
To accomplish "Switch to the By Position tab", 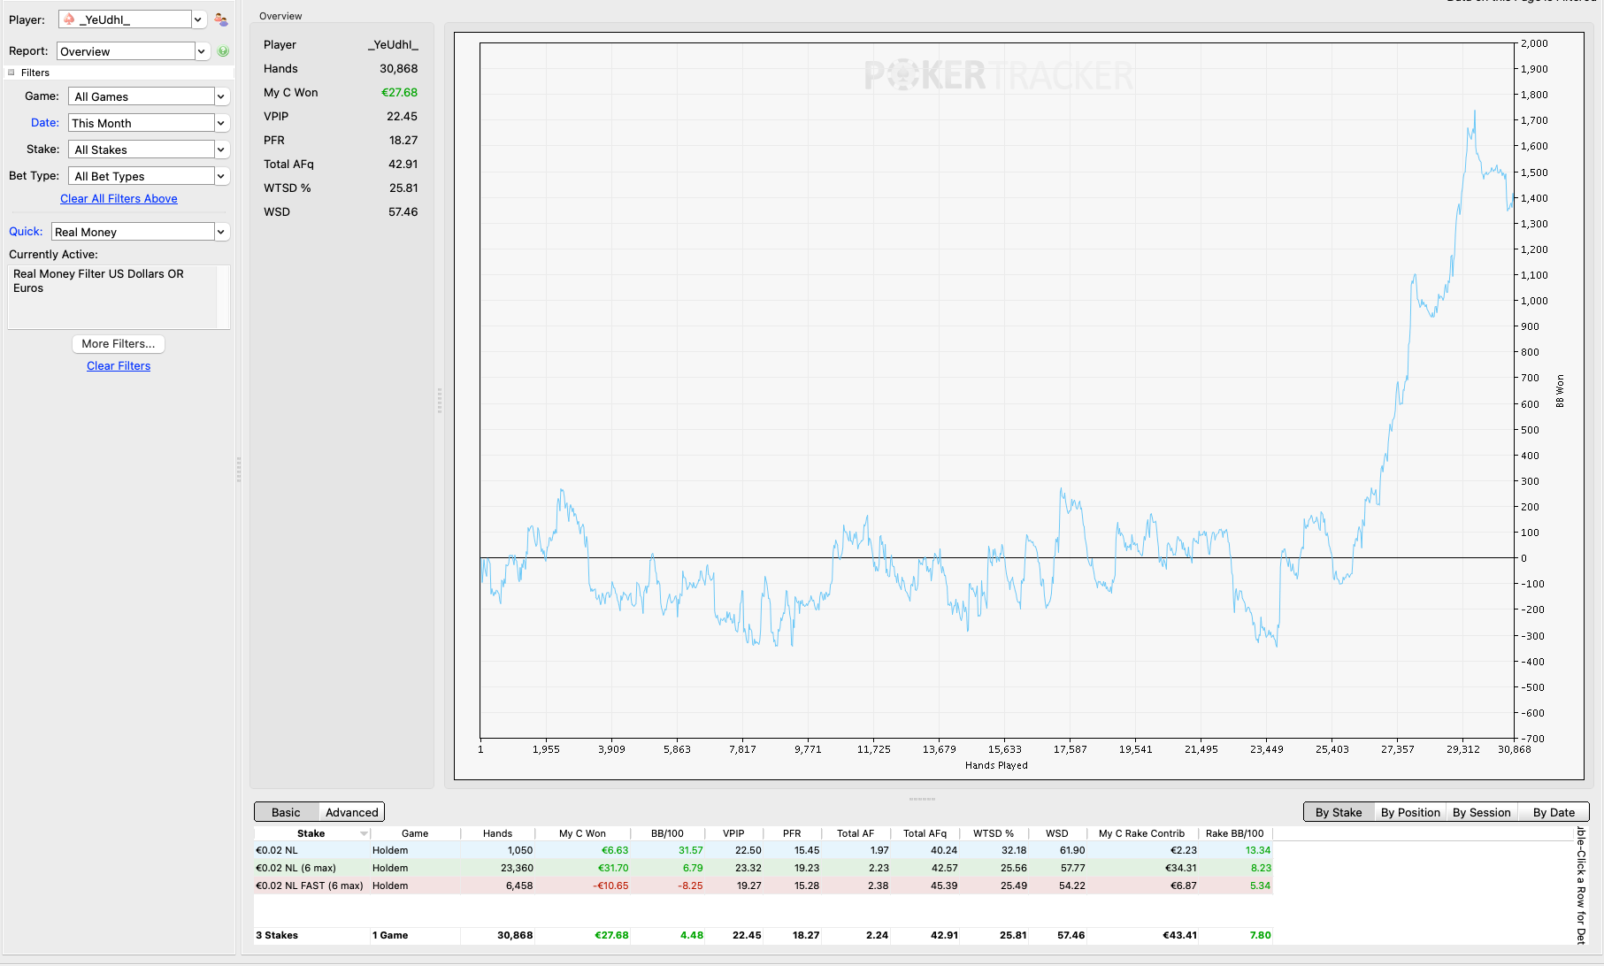I will pyautogui.click(x=1410, y=812).
